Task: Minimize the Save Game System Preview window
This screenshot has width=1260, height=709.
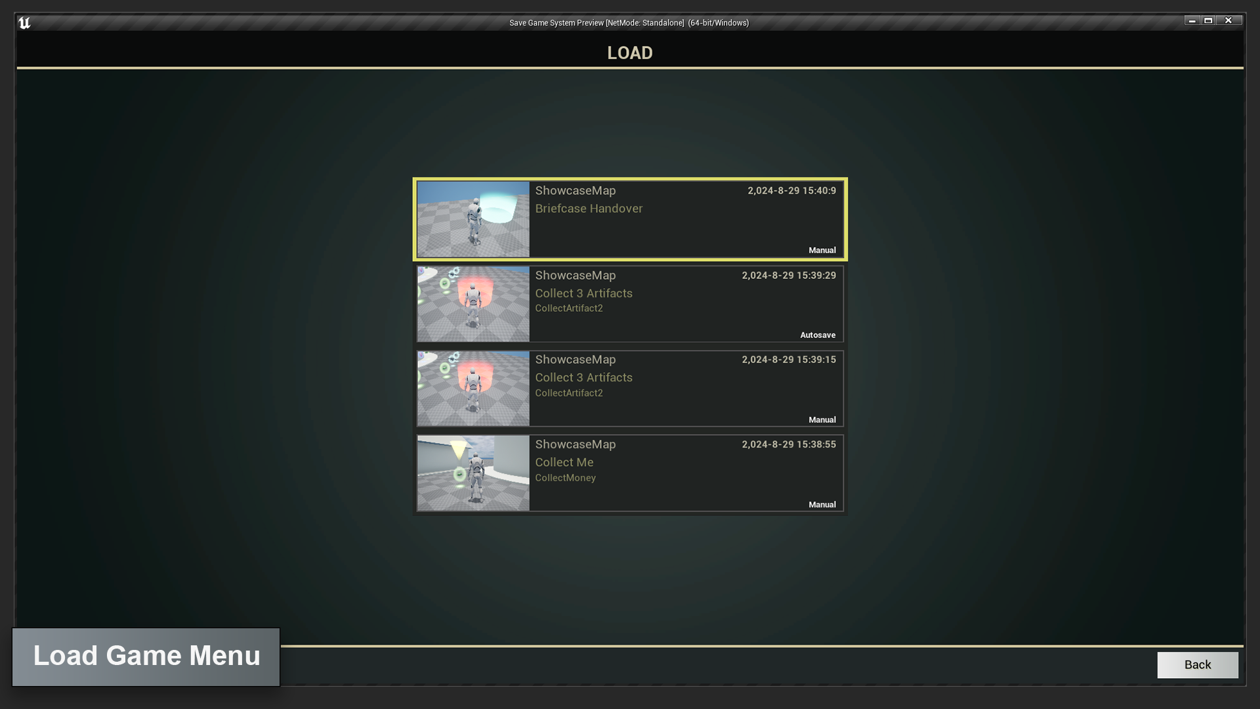Action: 1192,21
